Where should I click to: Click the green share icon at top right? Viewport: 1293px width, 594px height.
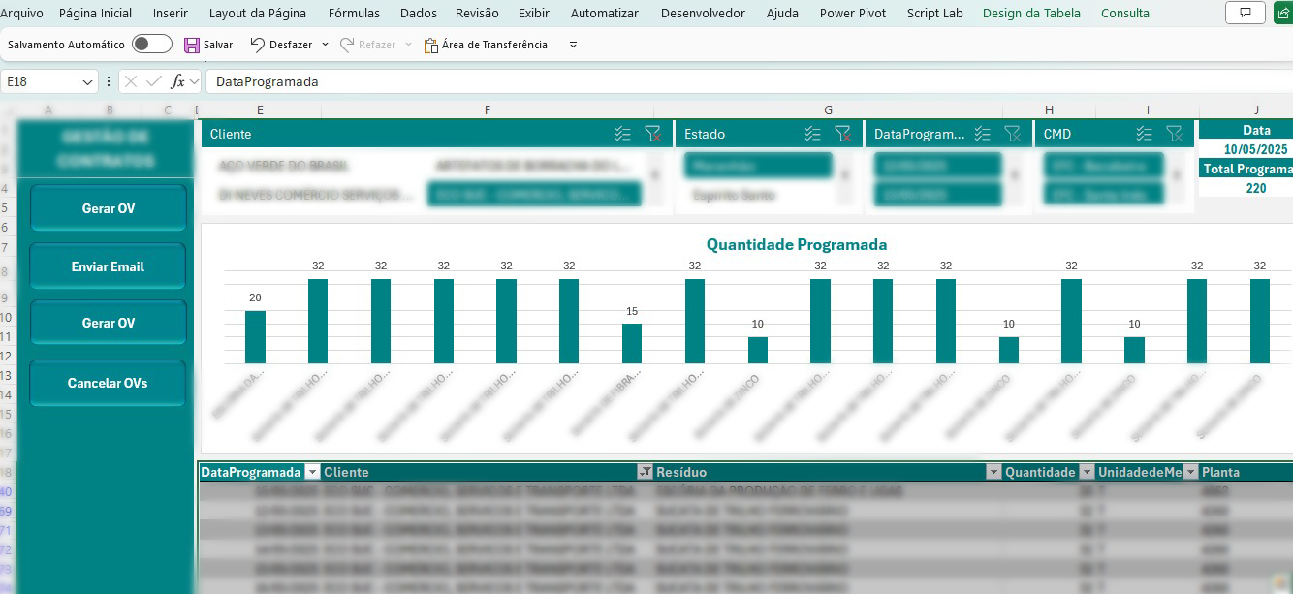pos(1283,13)
